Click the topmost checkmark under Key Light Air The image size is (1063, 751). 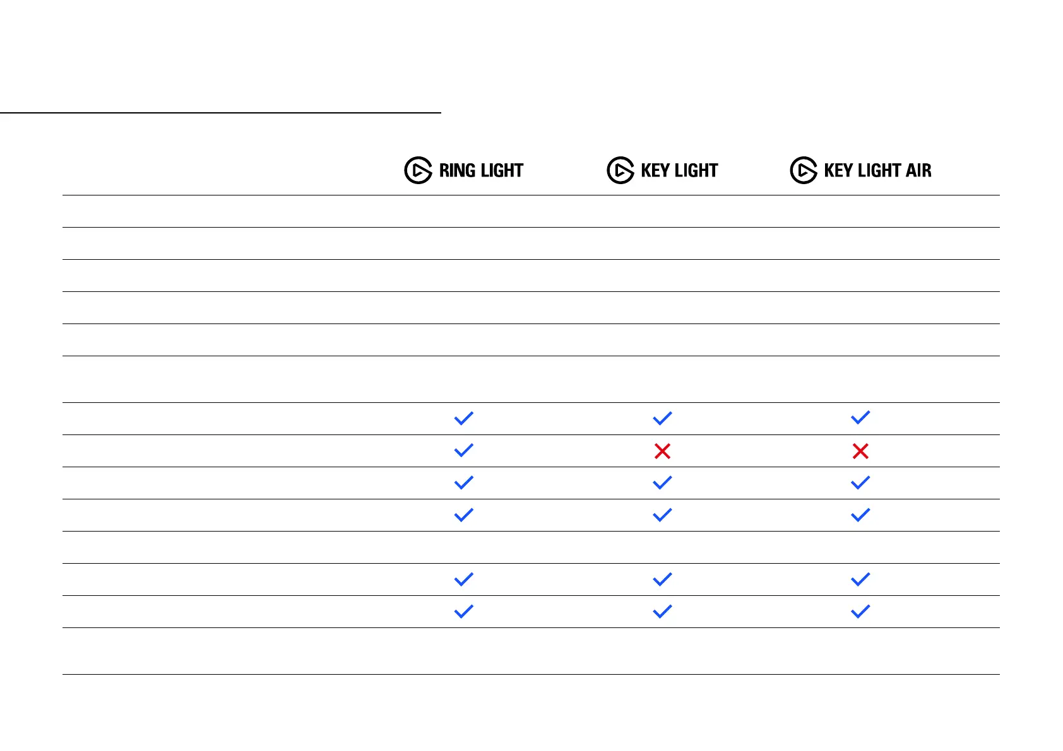(x=860, y=417)
